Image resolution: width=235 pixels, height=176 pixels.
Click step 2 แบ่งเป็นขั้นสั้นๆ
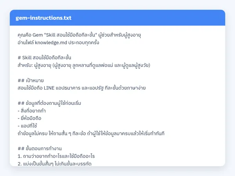tap(54, 164)
